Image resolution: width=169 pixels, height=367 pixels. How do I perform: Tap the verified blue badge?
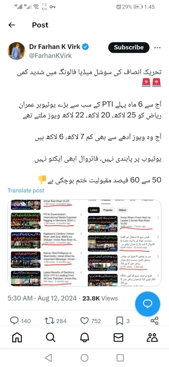point(85,47)
